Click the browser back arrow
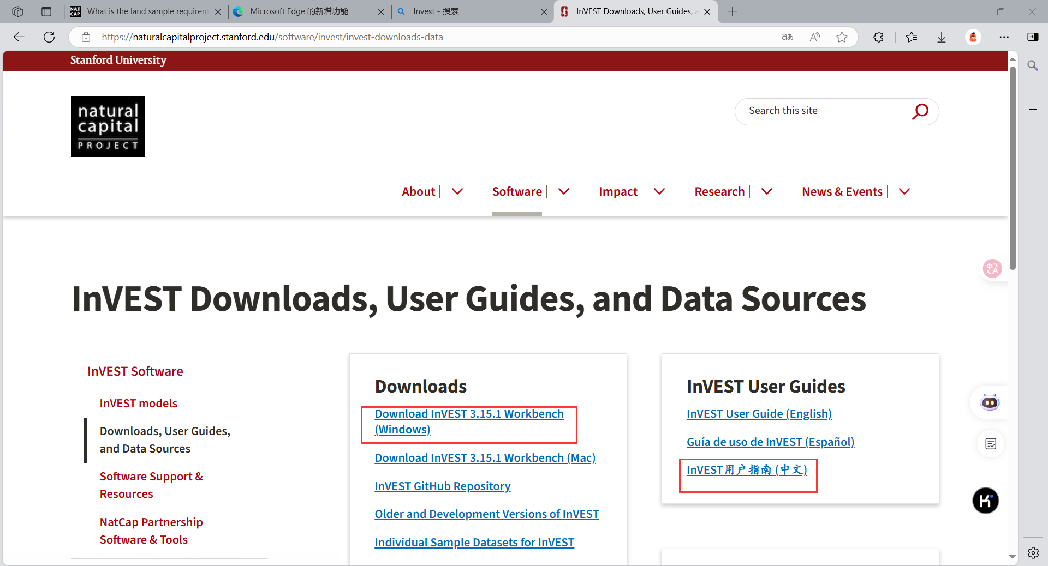This screenshot has width=1048, height=566. click(19, 37)
